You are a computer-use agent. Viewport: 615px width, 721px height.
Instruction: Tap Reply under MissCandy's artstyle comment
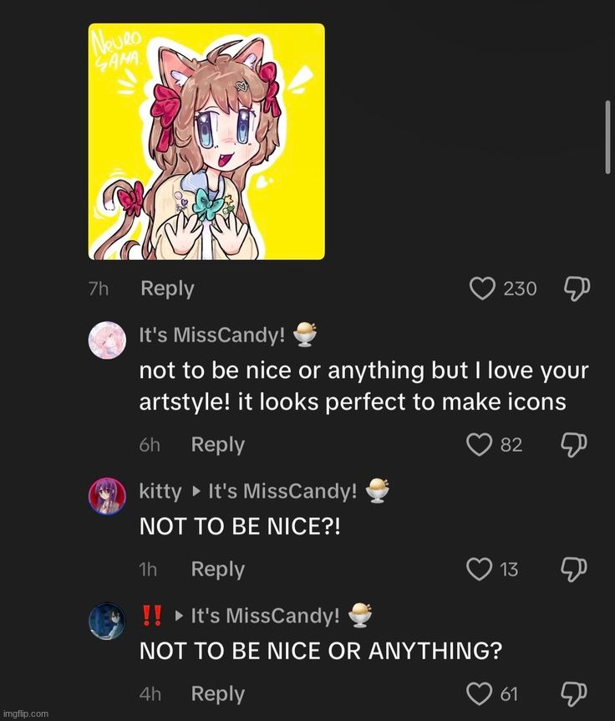(218, 444)
